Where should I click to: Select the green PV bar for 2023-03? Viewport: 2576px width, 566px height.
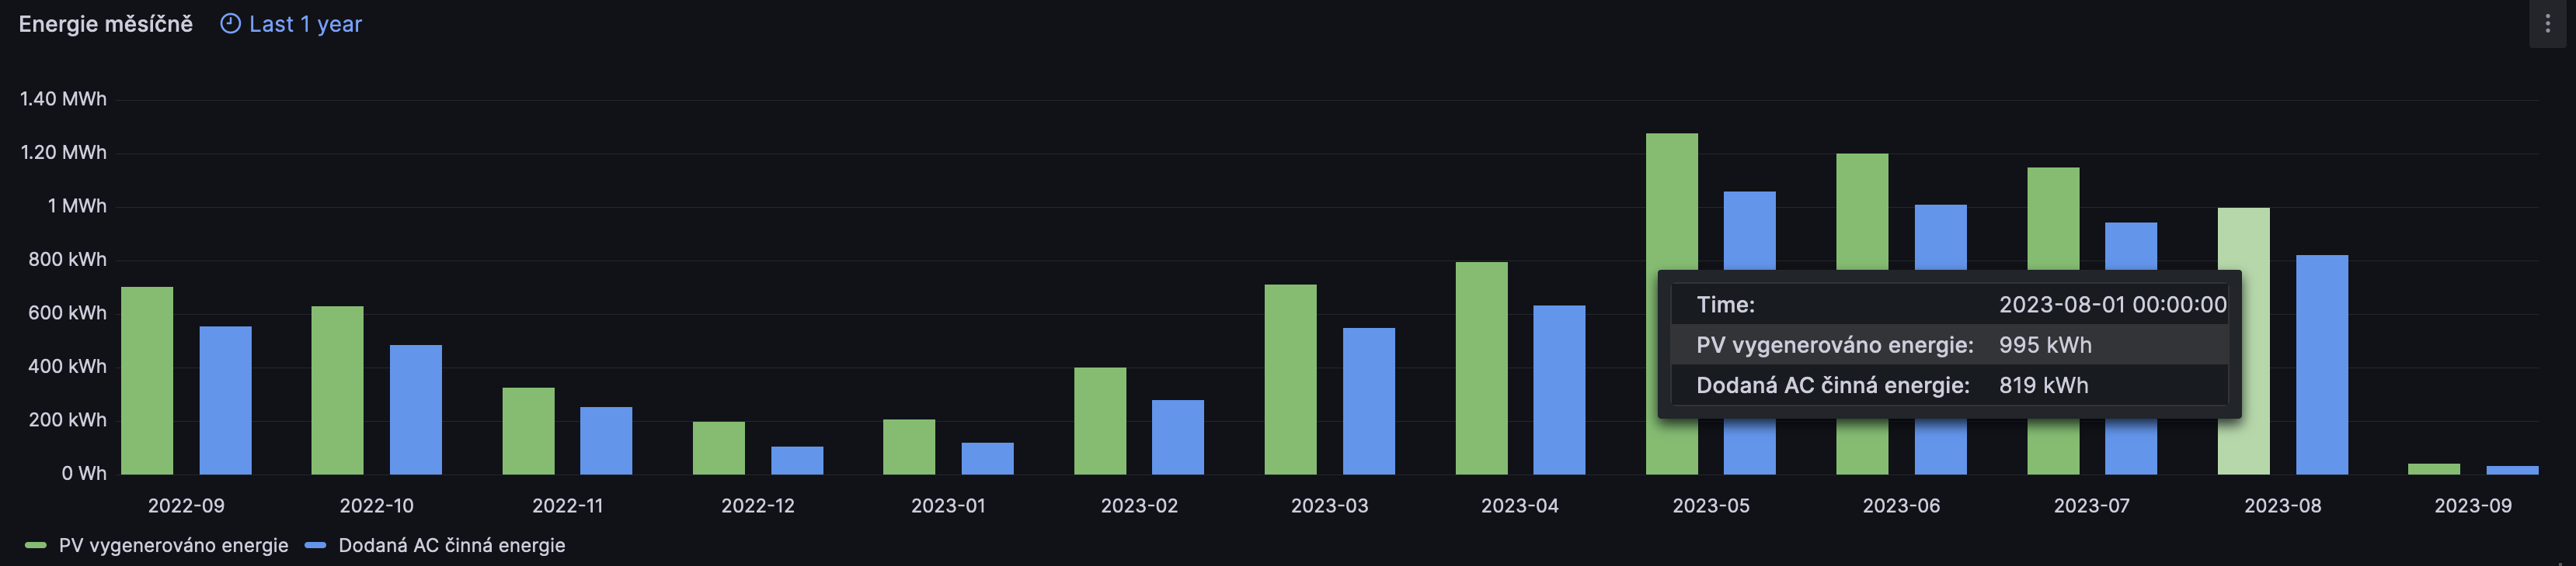tap(1291, 379)
